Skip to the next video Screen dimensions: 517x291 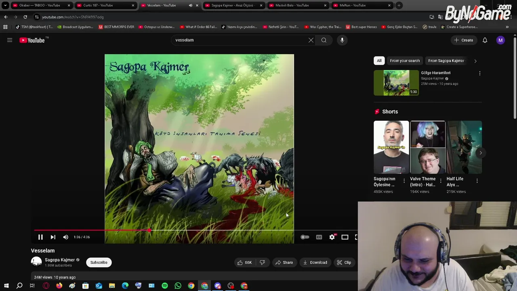pos(53,237)
